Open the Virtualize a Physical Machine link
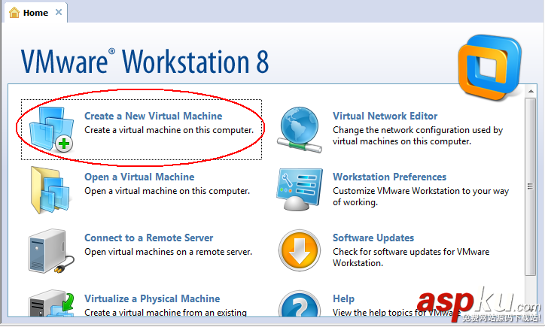 click(x=152, y=298)
